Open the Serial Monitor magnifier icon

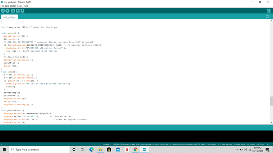click(269, 11)
